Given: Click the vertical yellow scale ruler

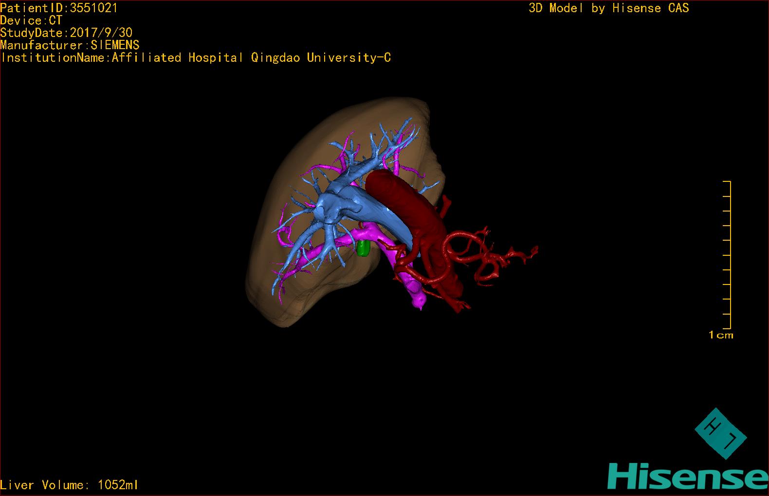Looking at the screenshot, I should (730, 255).
